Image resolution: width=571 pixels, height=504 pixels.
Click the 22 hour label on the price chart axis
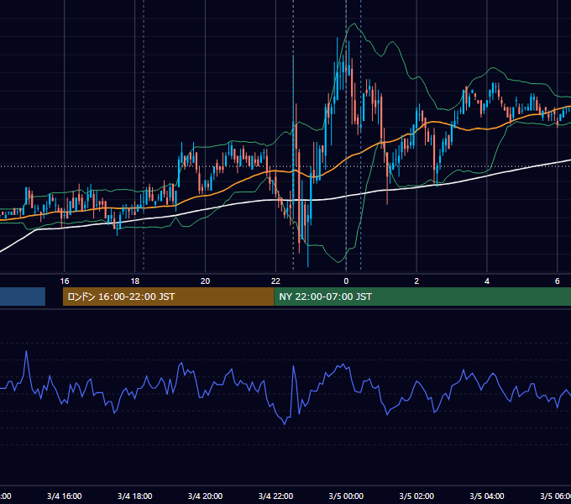point(275,281)
